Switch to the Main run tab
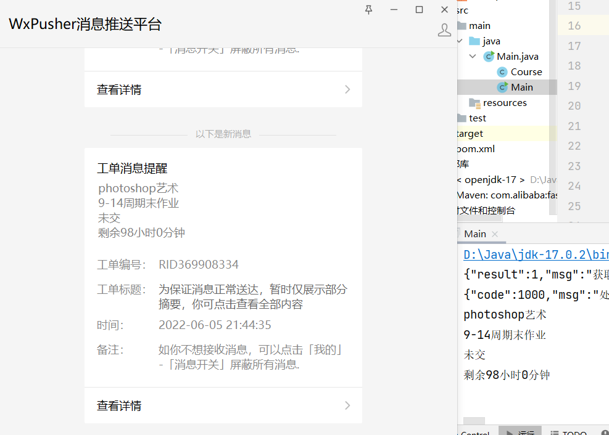The image size is (609, 435). (x=474, y=234)
